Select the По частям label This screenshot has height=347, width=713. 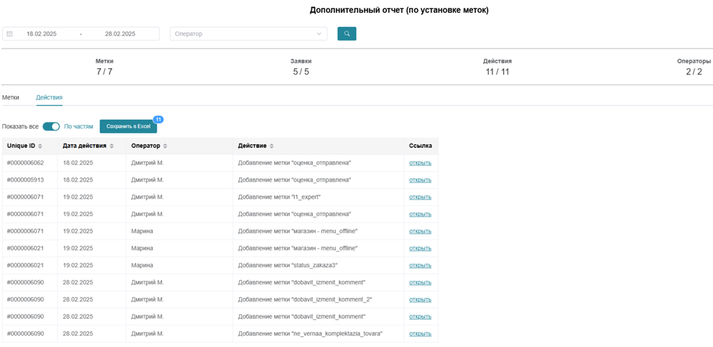(78, 126)
